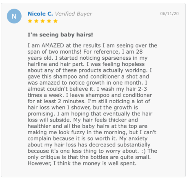
Task: Click the words 'loss will subside'
Action: pos(49,120)
